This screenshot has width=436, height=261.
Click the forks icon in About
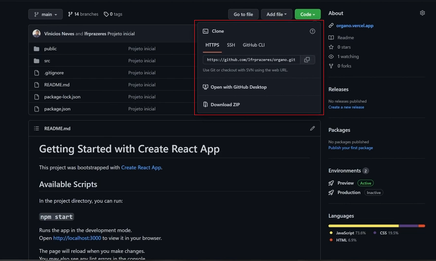click(331, 66)
